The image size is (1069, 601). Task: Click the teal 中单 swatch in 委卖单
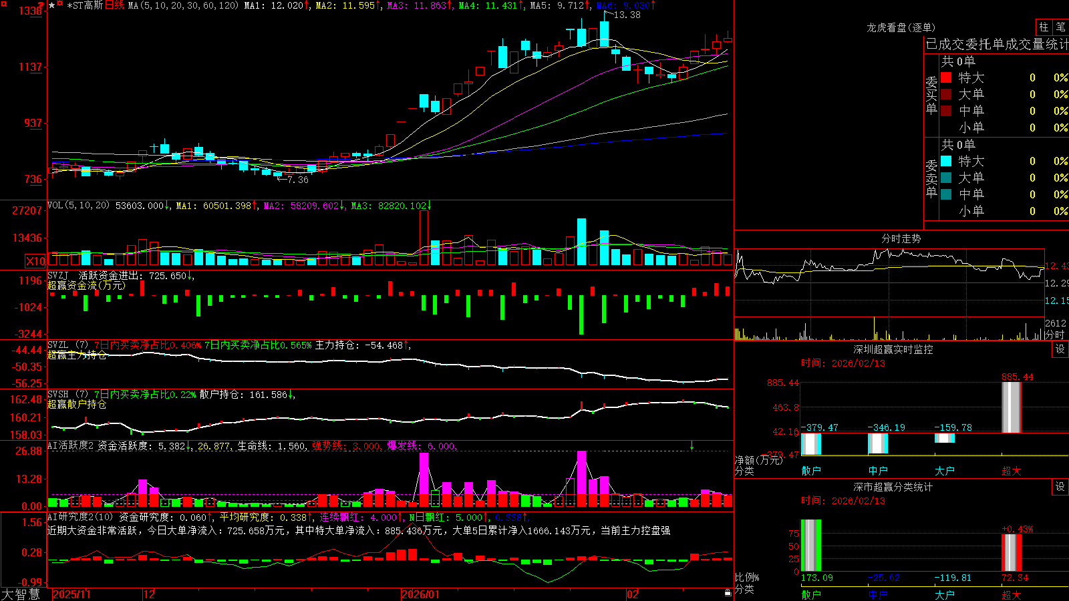tap(946, 194)
